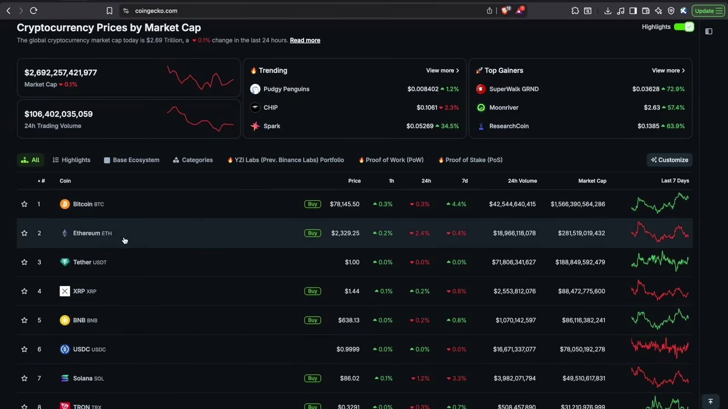
Task: Open YZi Labs Portfolio tab
Action: (286, 160)
